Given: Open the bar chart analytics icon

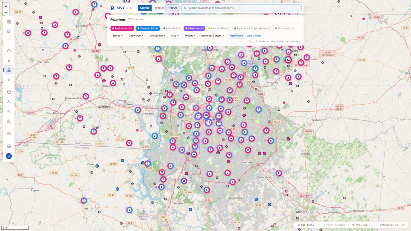Looking at the screenshot, I should point(9,121).
